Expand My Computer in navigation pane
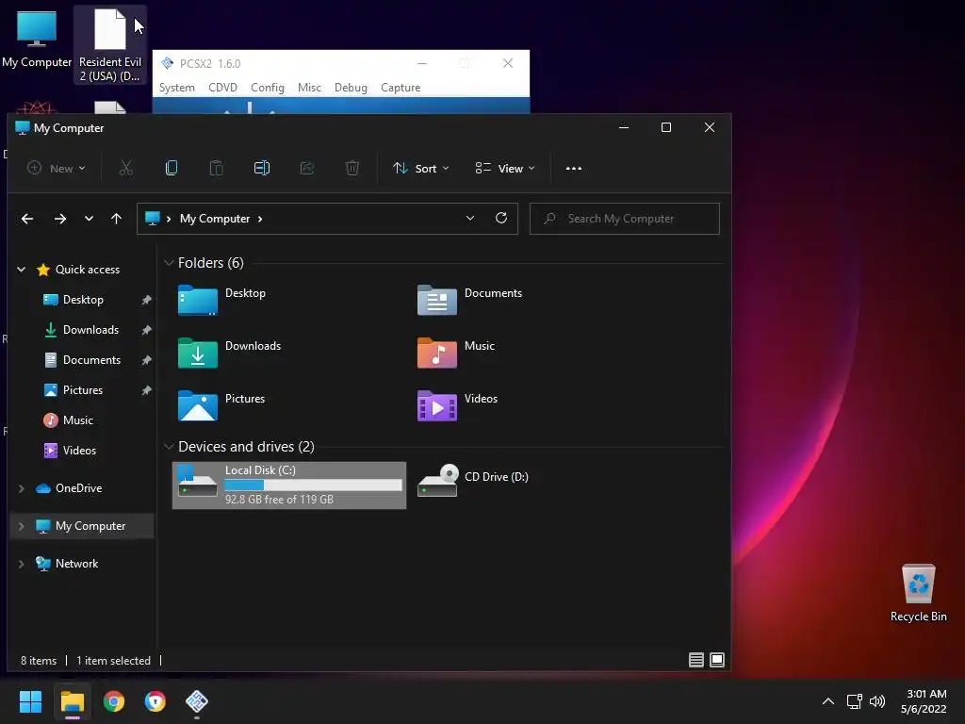Viewport: 965px width, 724px height. tap(21, 526)
